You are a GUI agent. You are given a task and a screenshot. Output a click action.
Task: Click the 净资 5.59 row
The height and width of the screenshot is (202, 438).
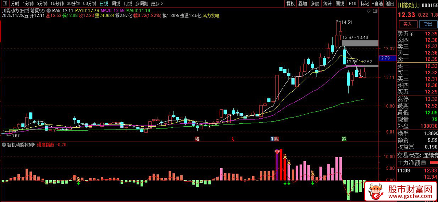(417, 140)
